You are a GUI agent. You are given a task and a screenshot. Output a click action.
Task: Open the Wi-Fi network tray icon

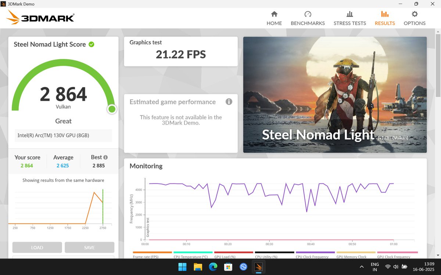[x=388, y=267]
